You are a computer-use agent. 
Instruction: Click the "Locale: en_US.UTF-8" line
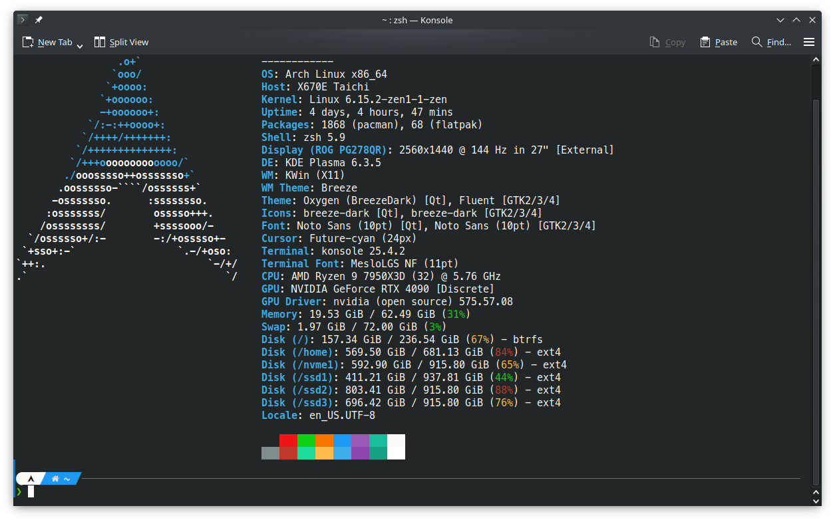318,415
